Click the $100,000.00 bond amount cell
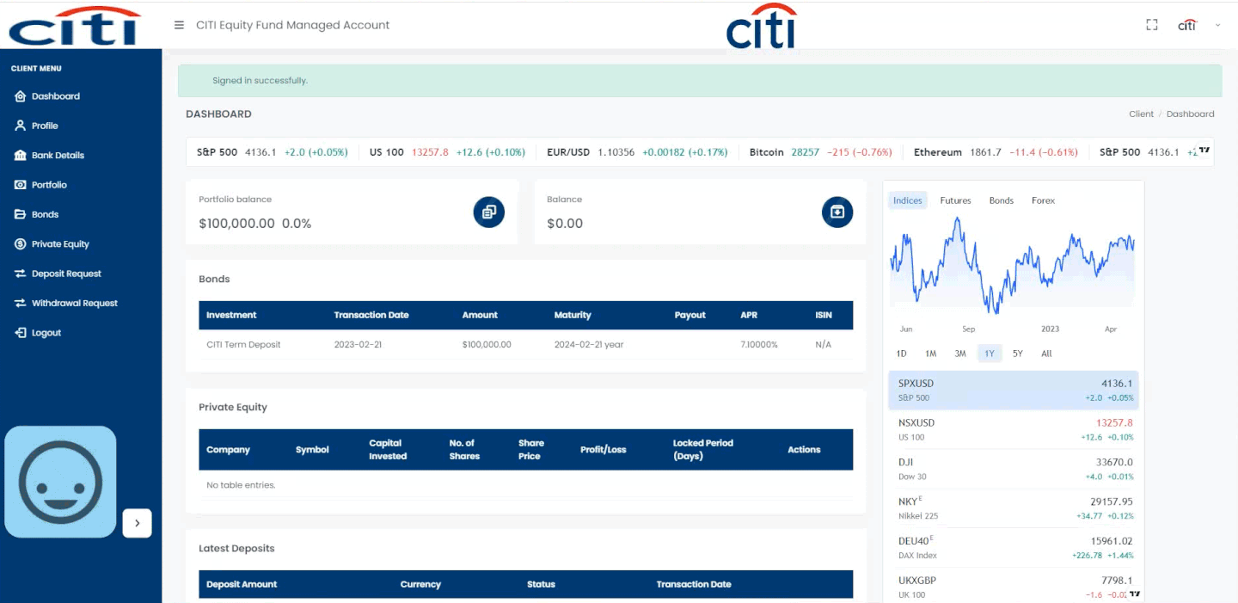The width and height of the screenshot is (1238, 603). coord(487,345)
